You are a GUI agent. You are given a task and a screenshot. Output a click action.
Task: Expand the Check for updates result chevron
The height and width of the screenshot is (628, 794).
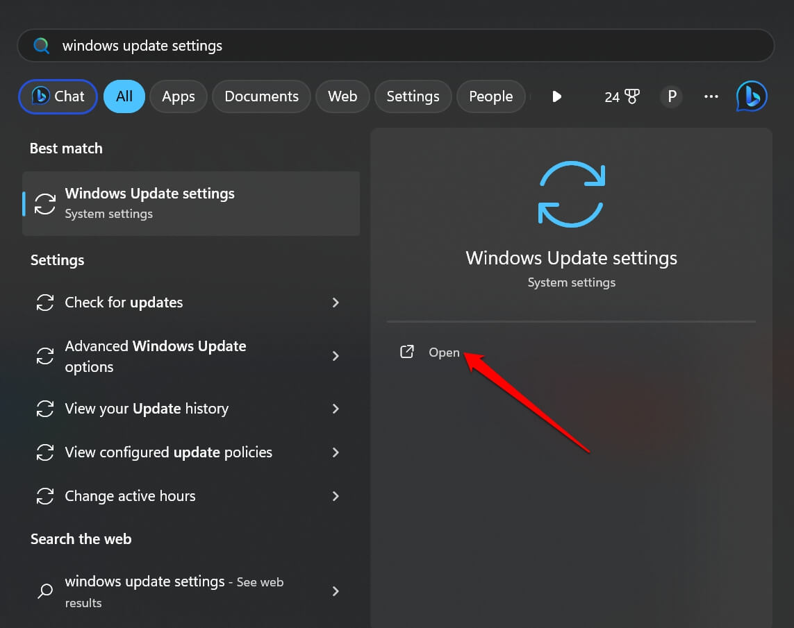coord(336,303)
